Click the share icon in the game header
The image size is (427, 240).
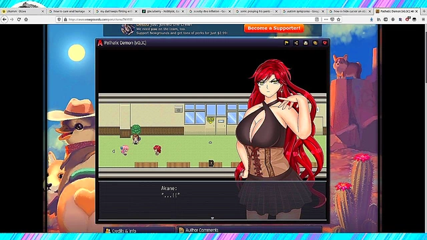(x=296, y=43)
